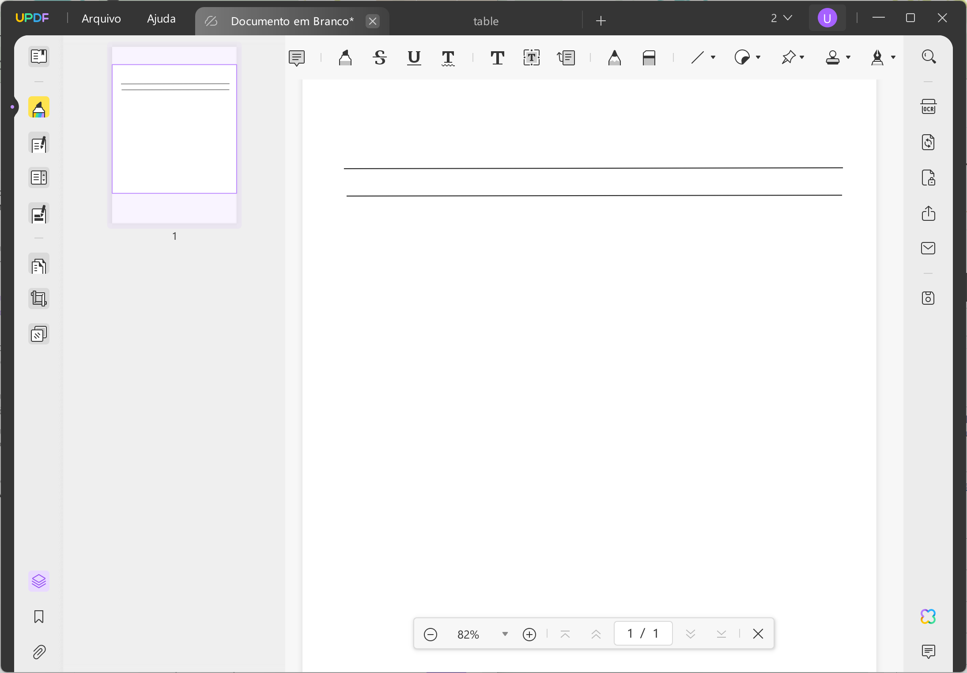Select the Eraser tool
This screenshot has width=967, height=673.
(649, 58)
